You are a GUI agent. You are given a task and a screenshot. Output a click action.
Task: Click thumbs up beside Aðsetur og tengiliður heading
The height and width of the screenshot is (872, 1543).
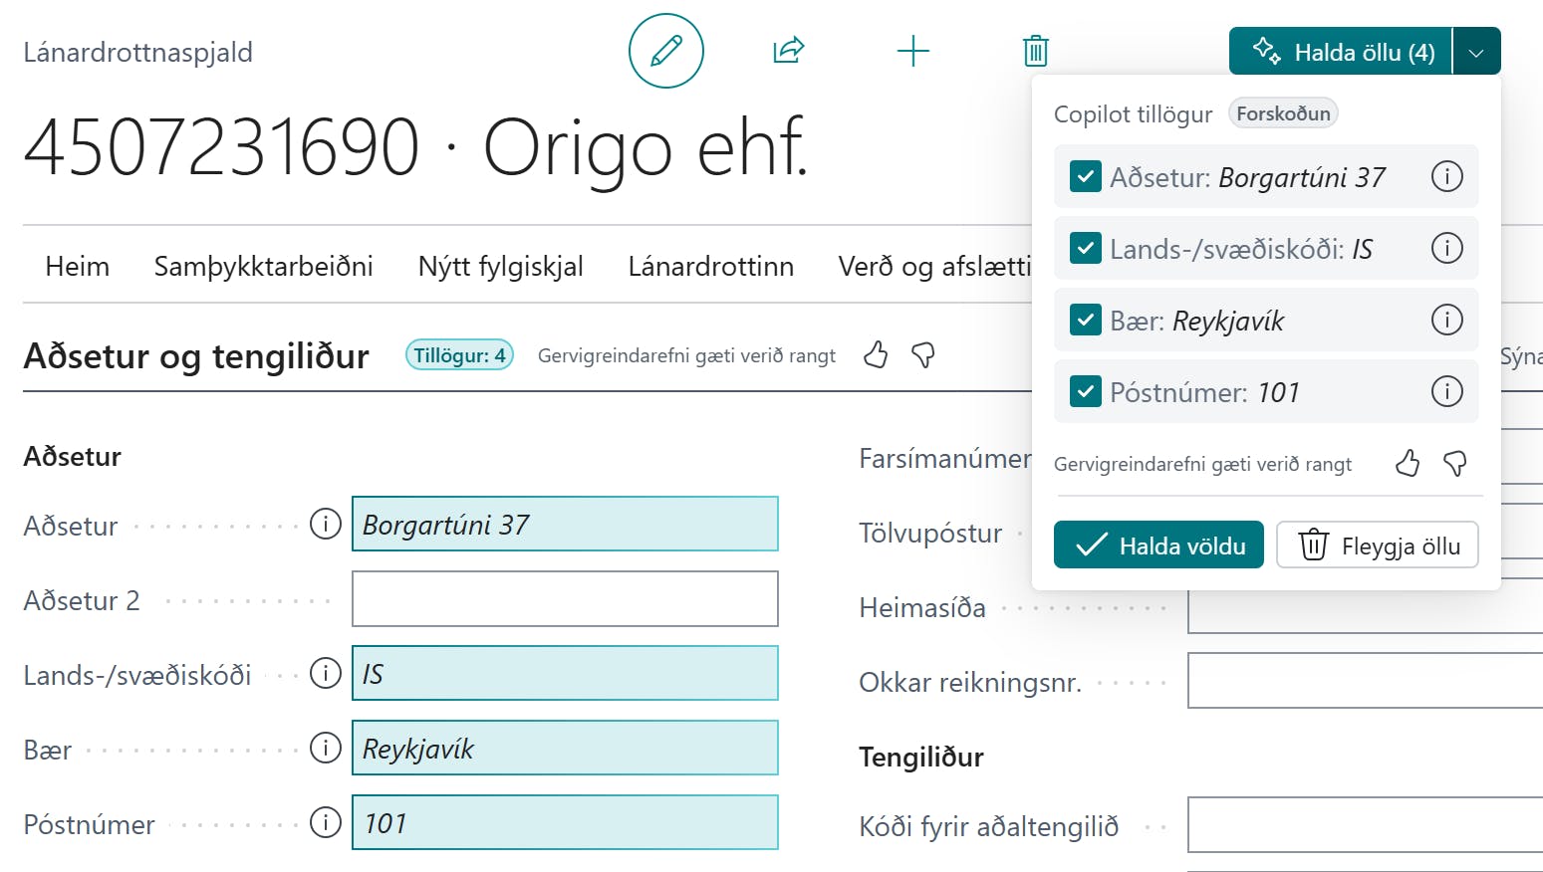876,354
